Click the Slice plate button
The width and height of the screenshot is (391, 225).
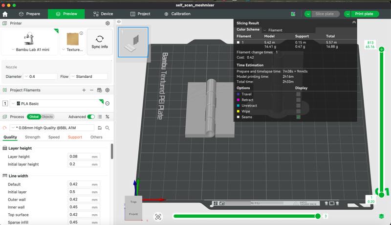pos(325,14)
